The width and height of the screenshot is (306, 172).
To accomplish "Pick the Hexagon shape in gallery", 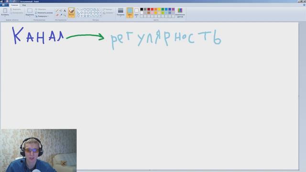I will pos(88,13).
